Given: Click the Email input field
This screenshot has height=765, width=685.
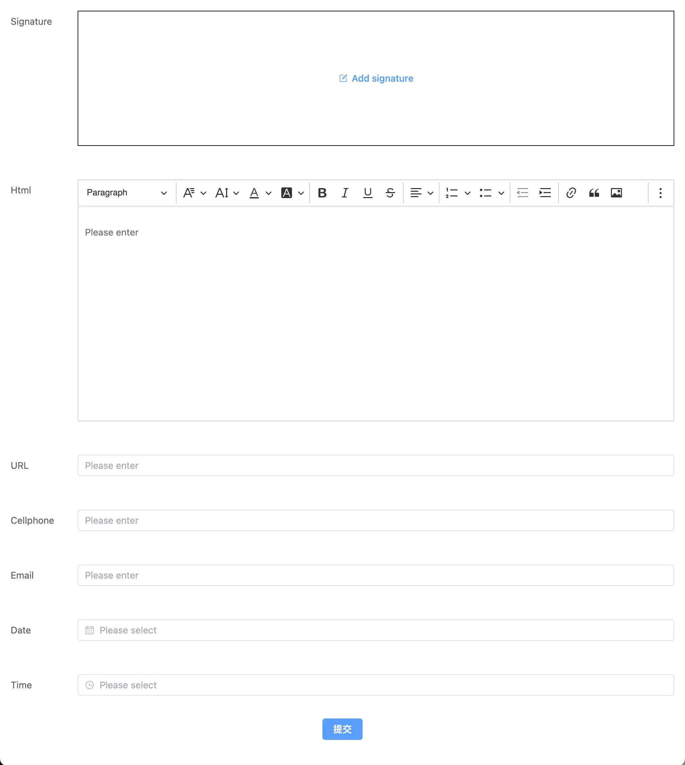Looking at the screenshot, I should [376, 575].
